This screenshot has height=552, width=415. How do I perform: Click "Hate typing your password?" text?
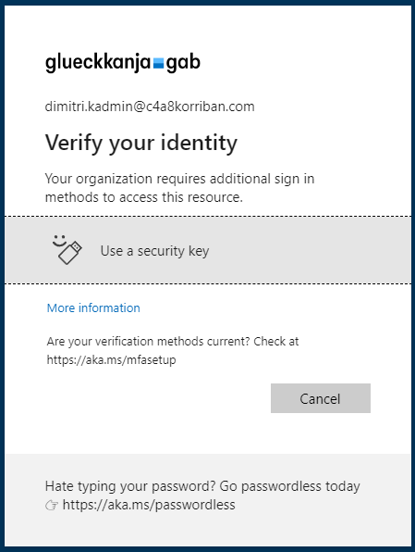click(130, 486)
